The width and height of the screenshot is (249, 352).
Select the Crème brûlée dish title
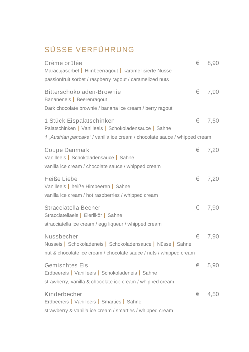coord(63,63)
